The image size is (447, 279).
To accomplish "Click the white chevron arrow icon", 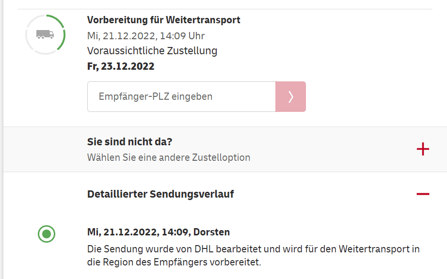I will coord(290,97).
